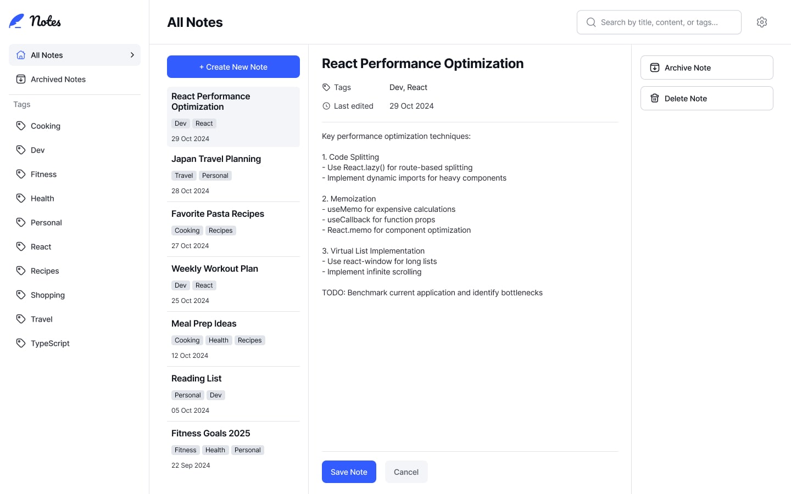This screenshot has height=494, width=791.
Task: Click the tags label icon in the note header
Action: click(326, 87)
